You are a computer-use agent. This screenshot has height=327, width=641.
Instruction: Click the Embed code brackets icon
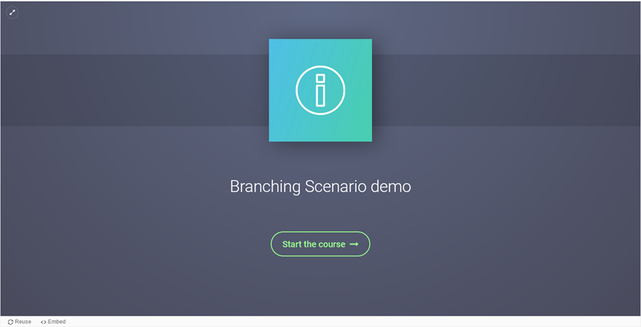[43, 322]
